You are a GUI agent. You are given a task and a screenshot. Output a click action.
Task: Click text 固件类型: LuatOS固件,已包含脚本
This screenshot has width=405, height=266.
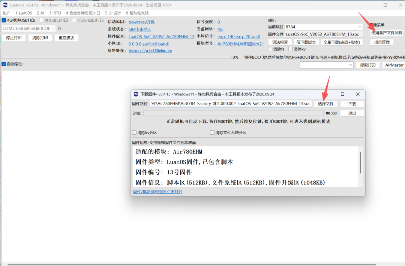[x=184, y=162]
